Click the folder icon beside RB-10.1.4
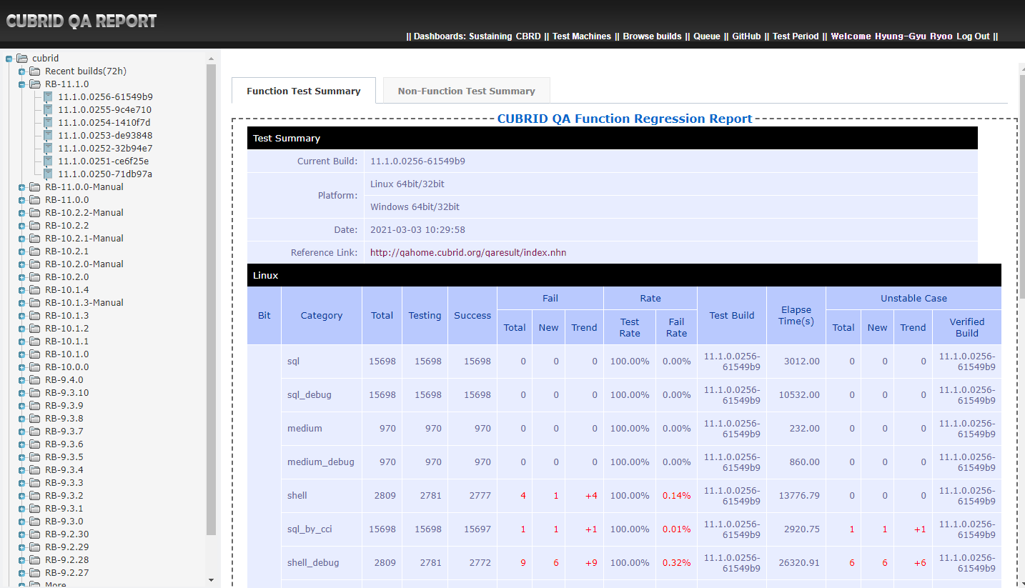Screen dimensions: 1025x588 [34, 290]
